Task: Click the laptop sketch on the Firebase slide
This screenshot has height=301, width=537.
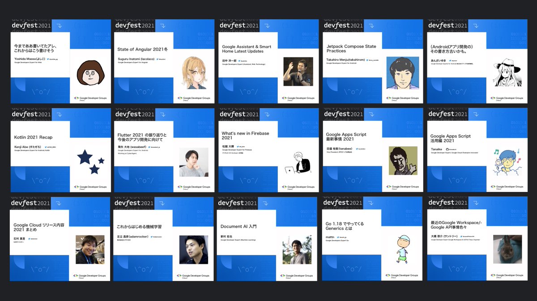Action: tap(299, 163)
